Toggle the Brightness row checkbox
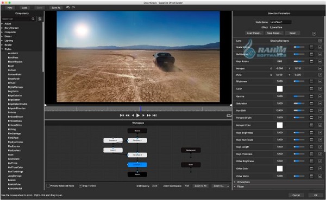Screen dimensions: 326x200 320,81
